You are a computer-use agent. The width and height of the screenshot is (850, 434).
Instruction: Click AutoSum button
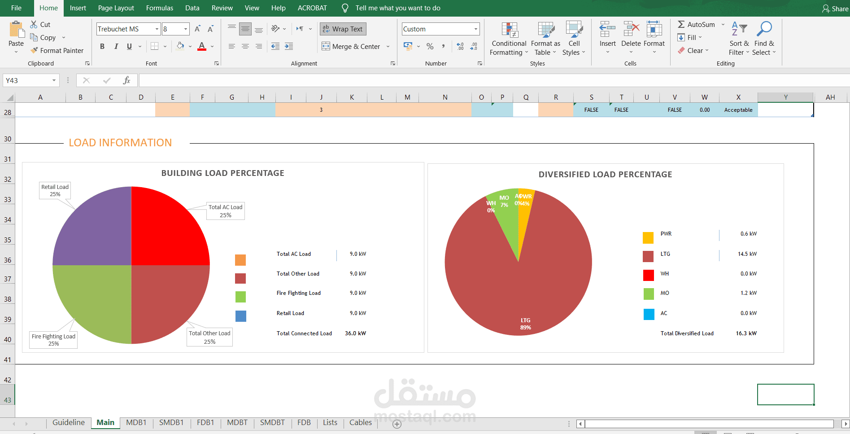pos(696,25)
